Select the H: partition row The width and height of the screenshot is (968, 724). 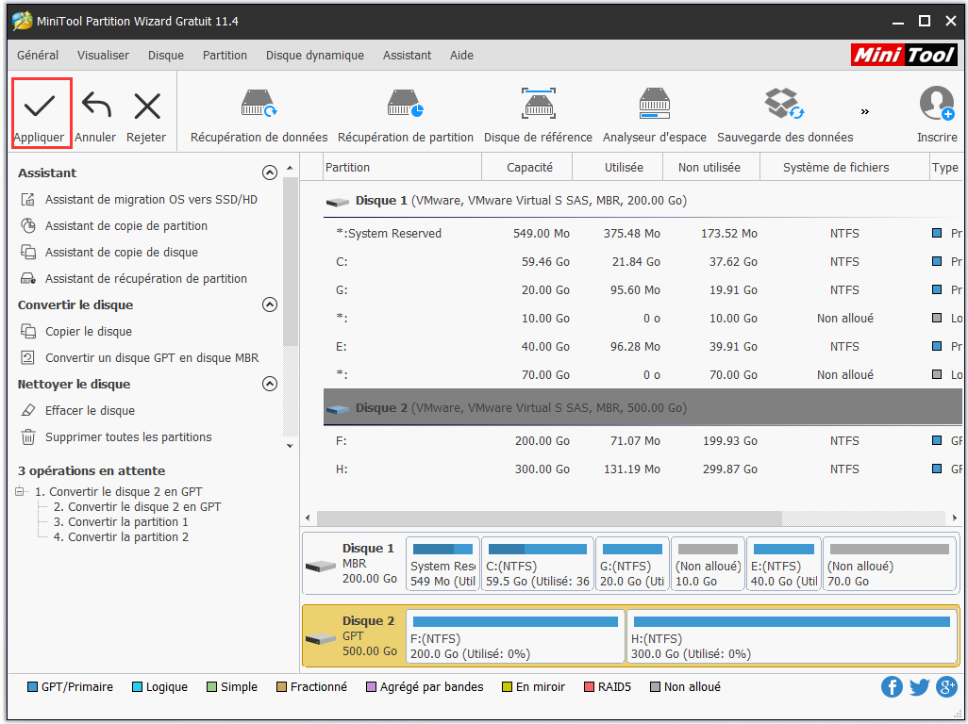(643, 469)
